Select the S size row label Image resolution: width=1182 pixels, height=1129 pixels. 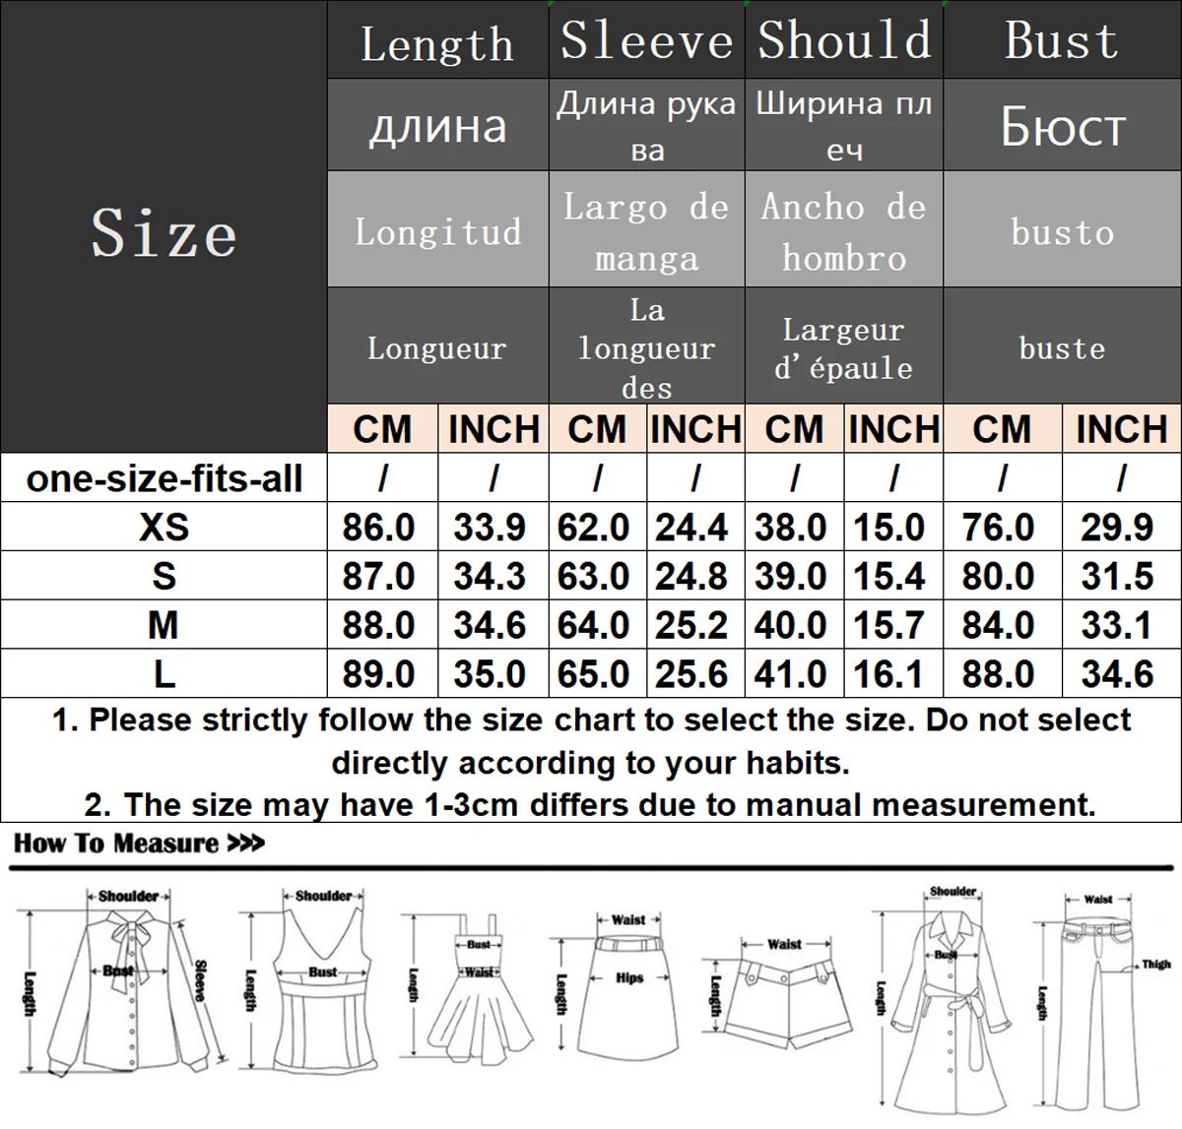point(164,576)
